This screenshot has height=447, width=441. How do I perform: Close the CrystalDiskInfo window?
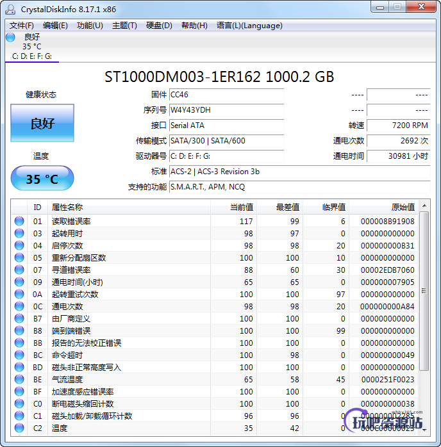click(421, 7)
